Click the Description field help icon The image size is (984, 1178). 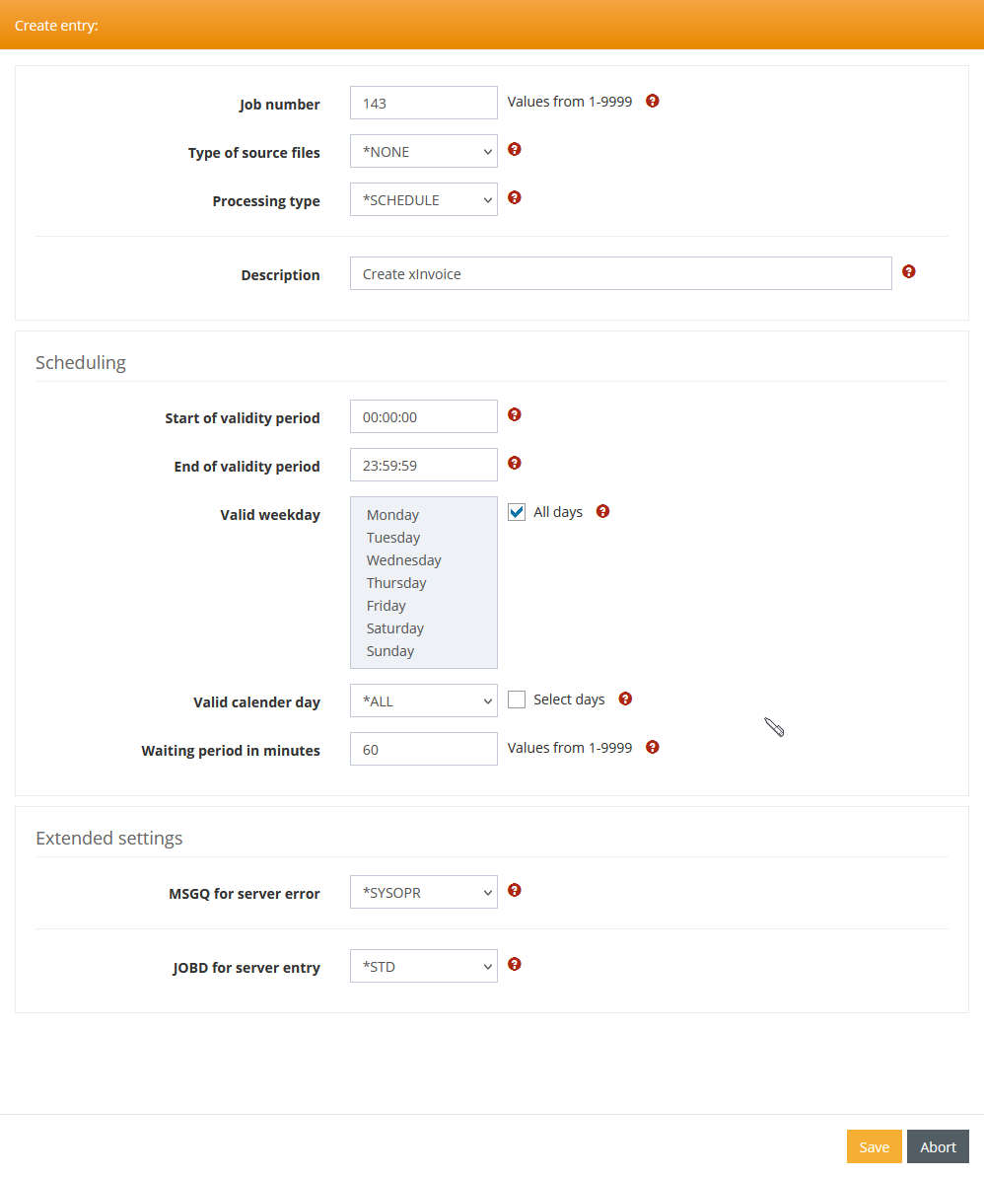coord(909,271)
